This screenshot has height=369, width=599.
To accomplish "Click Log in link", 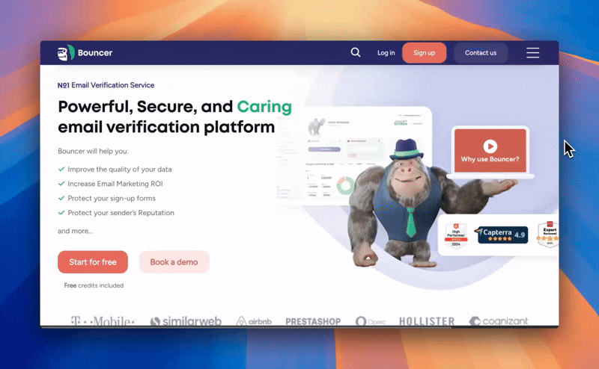I will pos(386,53).
